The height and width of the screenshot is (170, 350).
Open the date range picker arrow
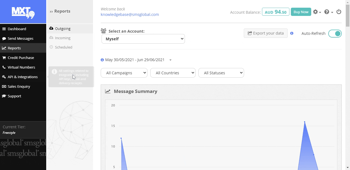pos(170,60)
